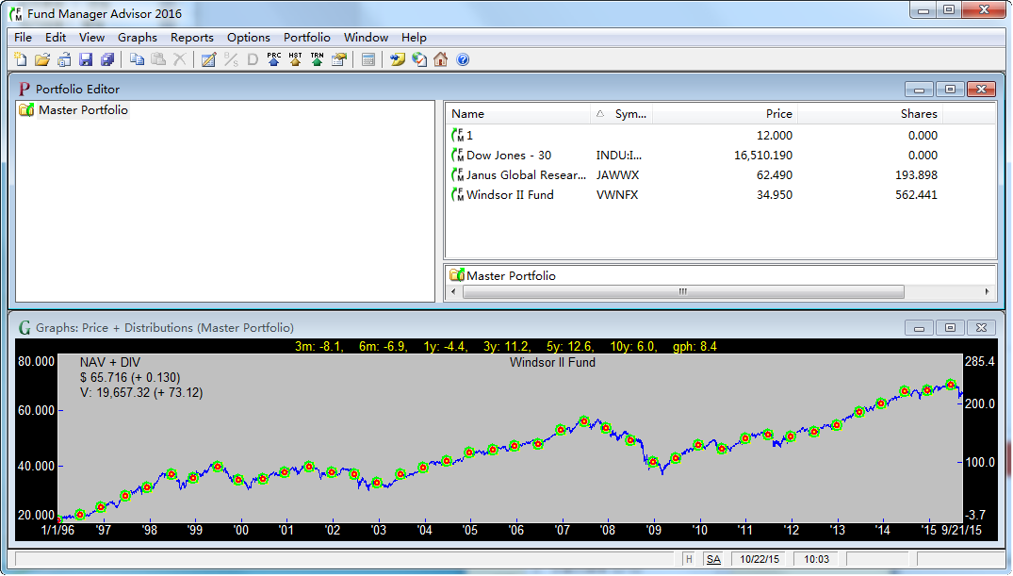Screen dimensions: 1013x576
Task: Click the horizontal scrollbar under investment list
Action: [682, 292]
